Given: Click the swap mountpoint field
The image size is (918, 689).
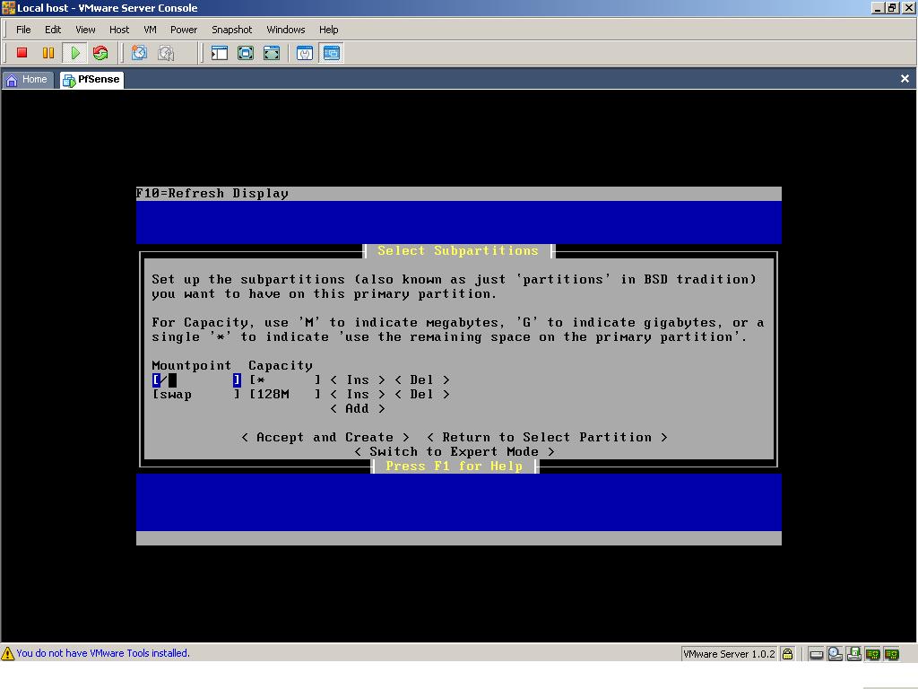Looking at the screenshot, I should pos(196,395).
